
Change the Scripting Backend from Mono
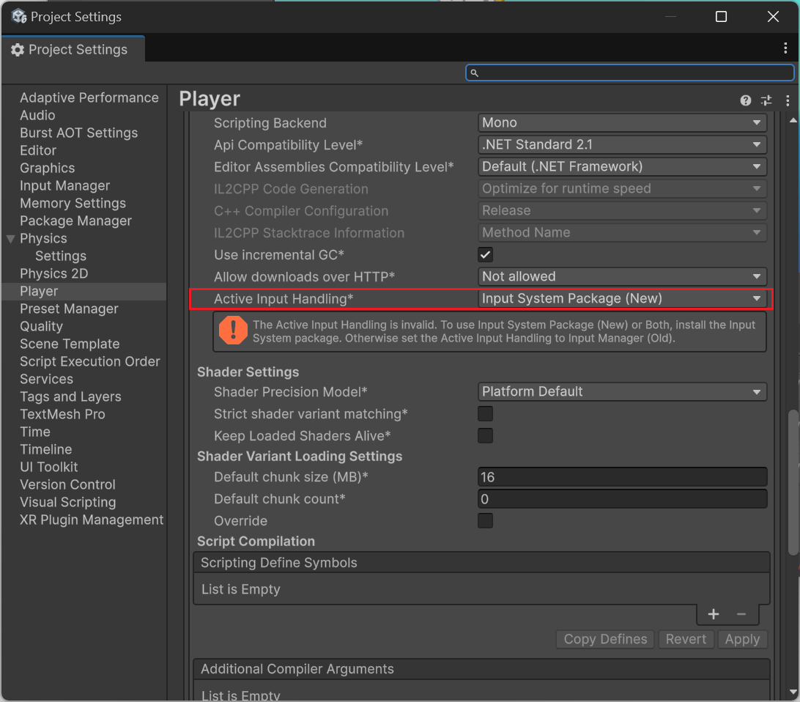[621, 122]
